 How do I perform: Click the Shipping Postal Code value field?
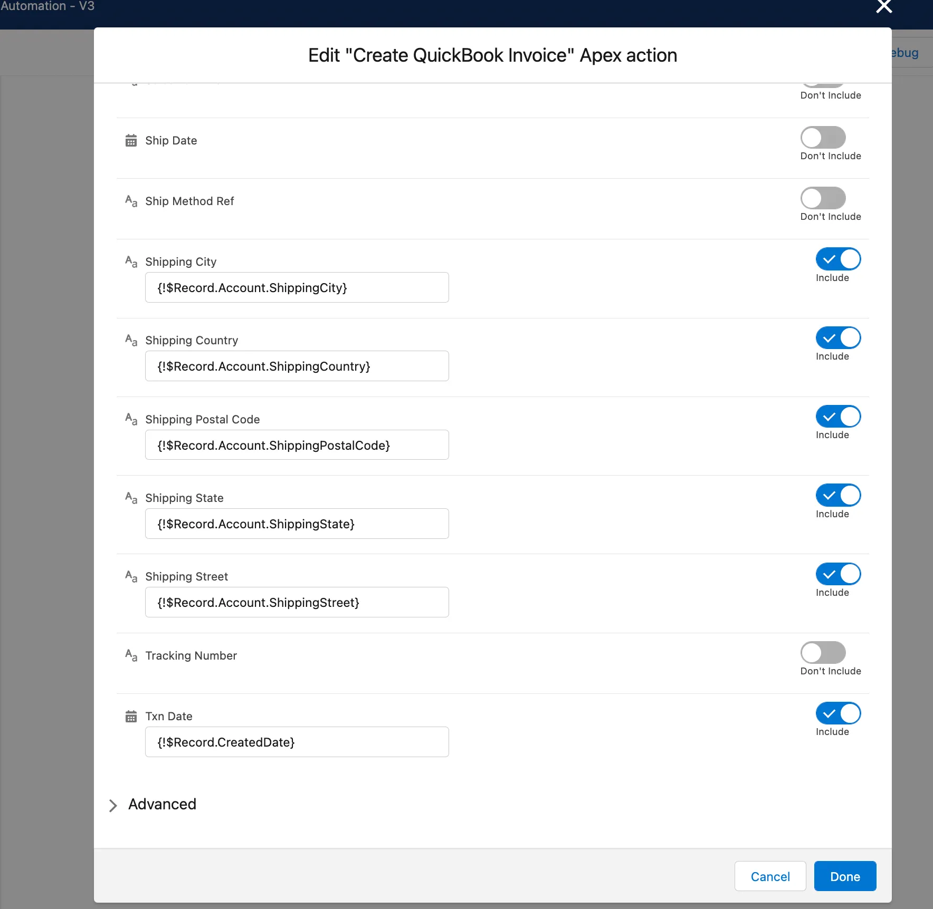pyautogui.click(x=297, y=445)
